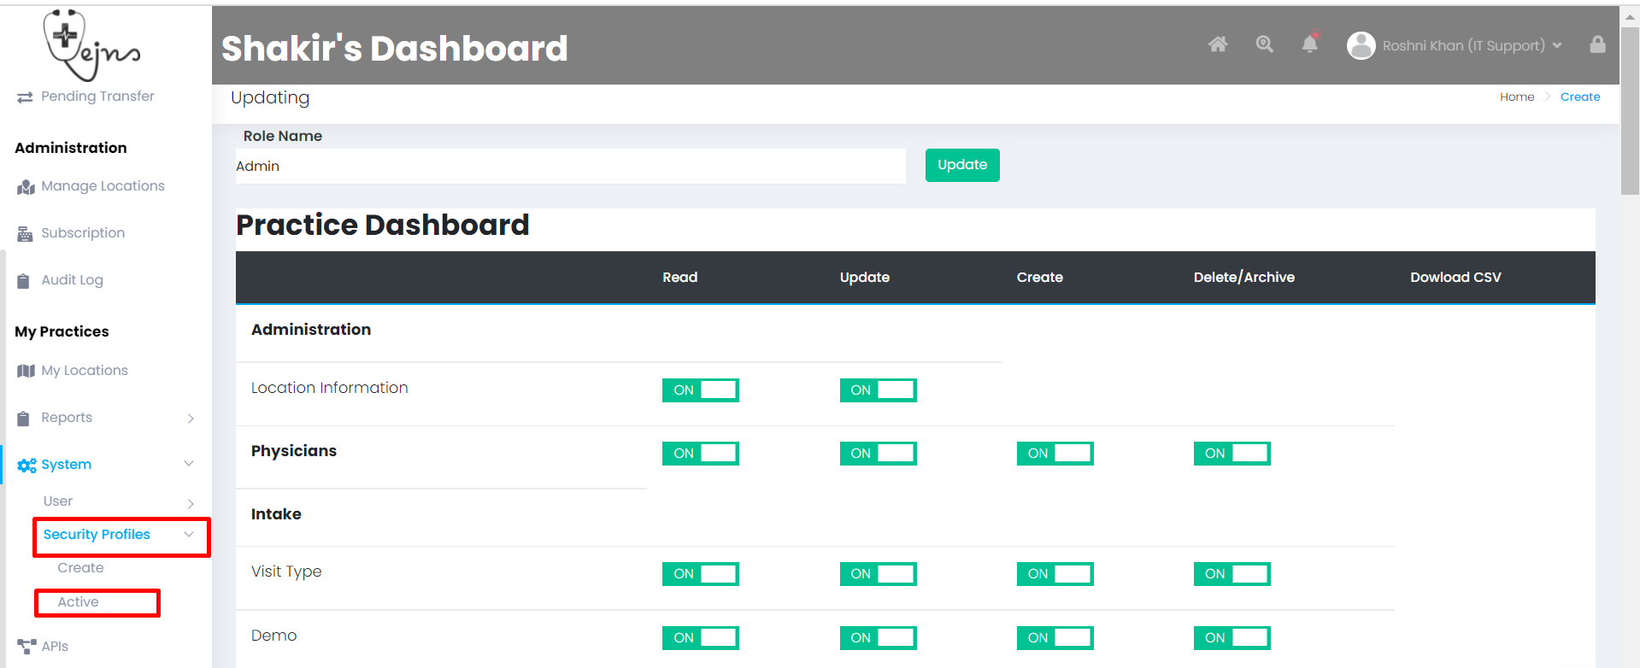Select Create under Security Profiles
This screenshot has height=668, width=1640.
click(x=80, y=568)
